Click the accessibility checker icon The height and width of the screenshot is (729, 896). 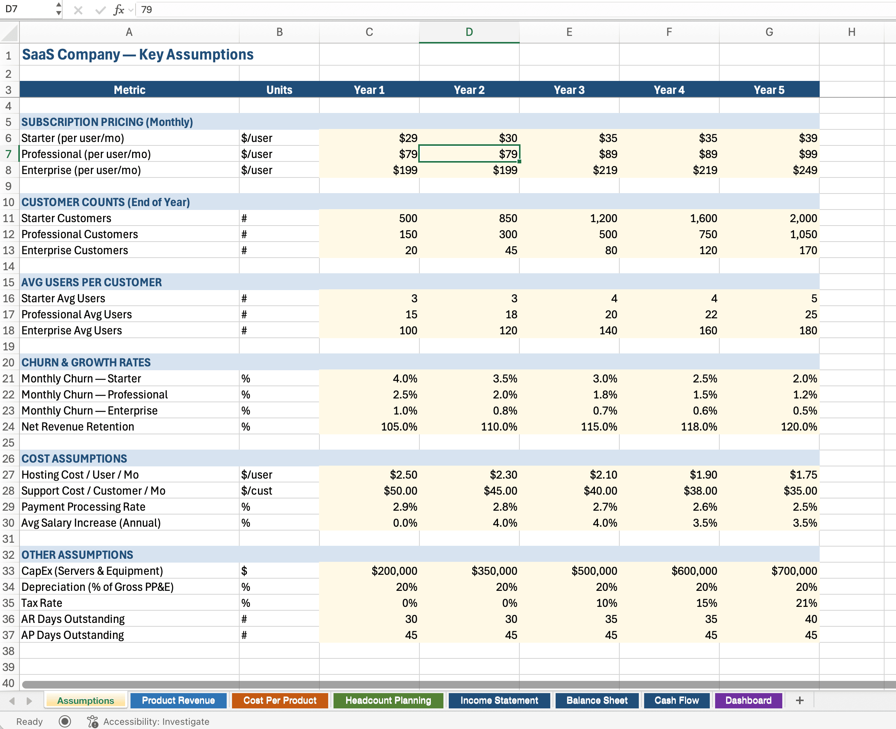pyautogui.click(x=93, y=721)
